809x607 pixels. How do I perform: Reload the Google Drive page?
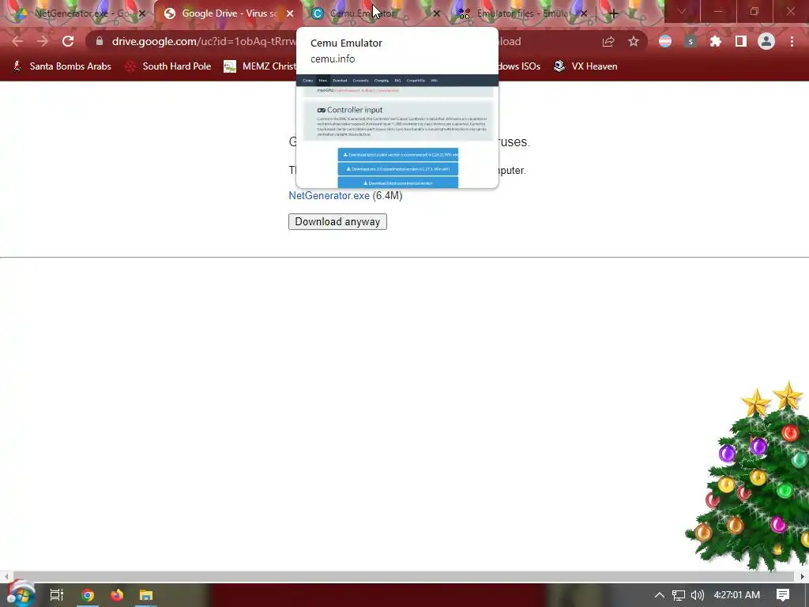coord(68,41)
